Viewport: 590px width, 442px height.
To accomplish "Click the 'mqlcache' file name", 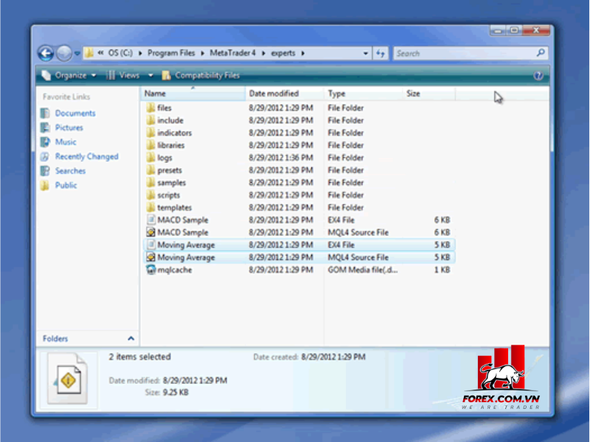I will coord(175,270).
